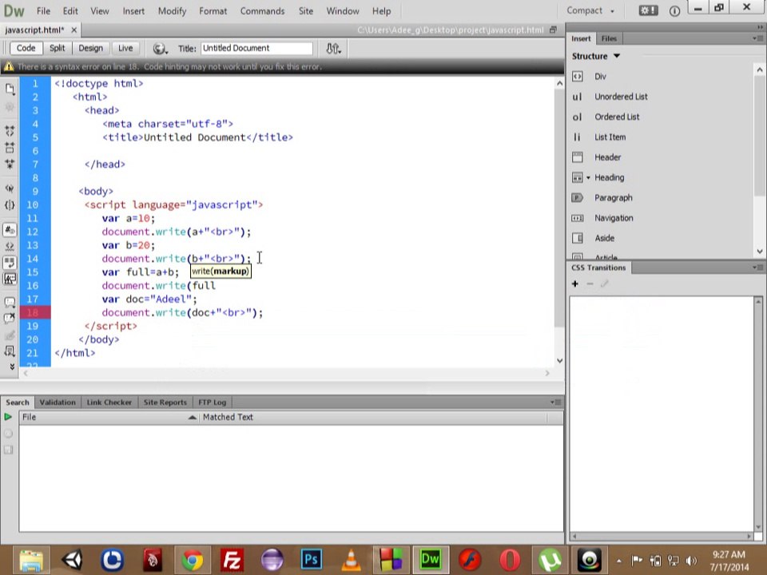The width and height of the screenshot is (767, 575).
Task: Insert a Paragraph element
Action: (x=614, y=198)
